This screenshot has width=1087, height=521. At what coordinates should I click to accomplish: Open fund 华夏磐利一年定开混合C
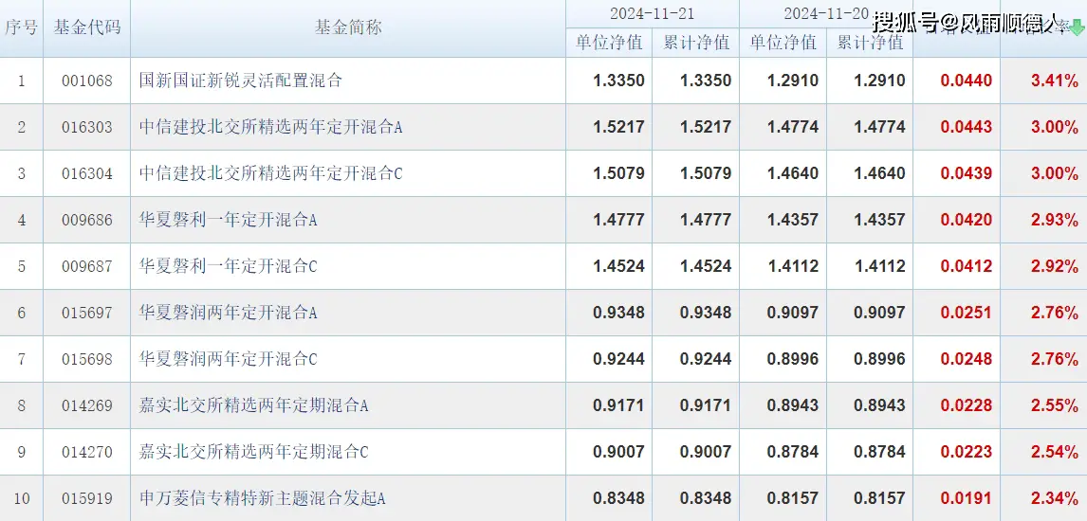[228, 265]
